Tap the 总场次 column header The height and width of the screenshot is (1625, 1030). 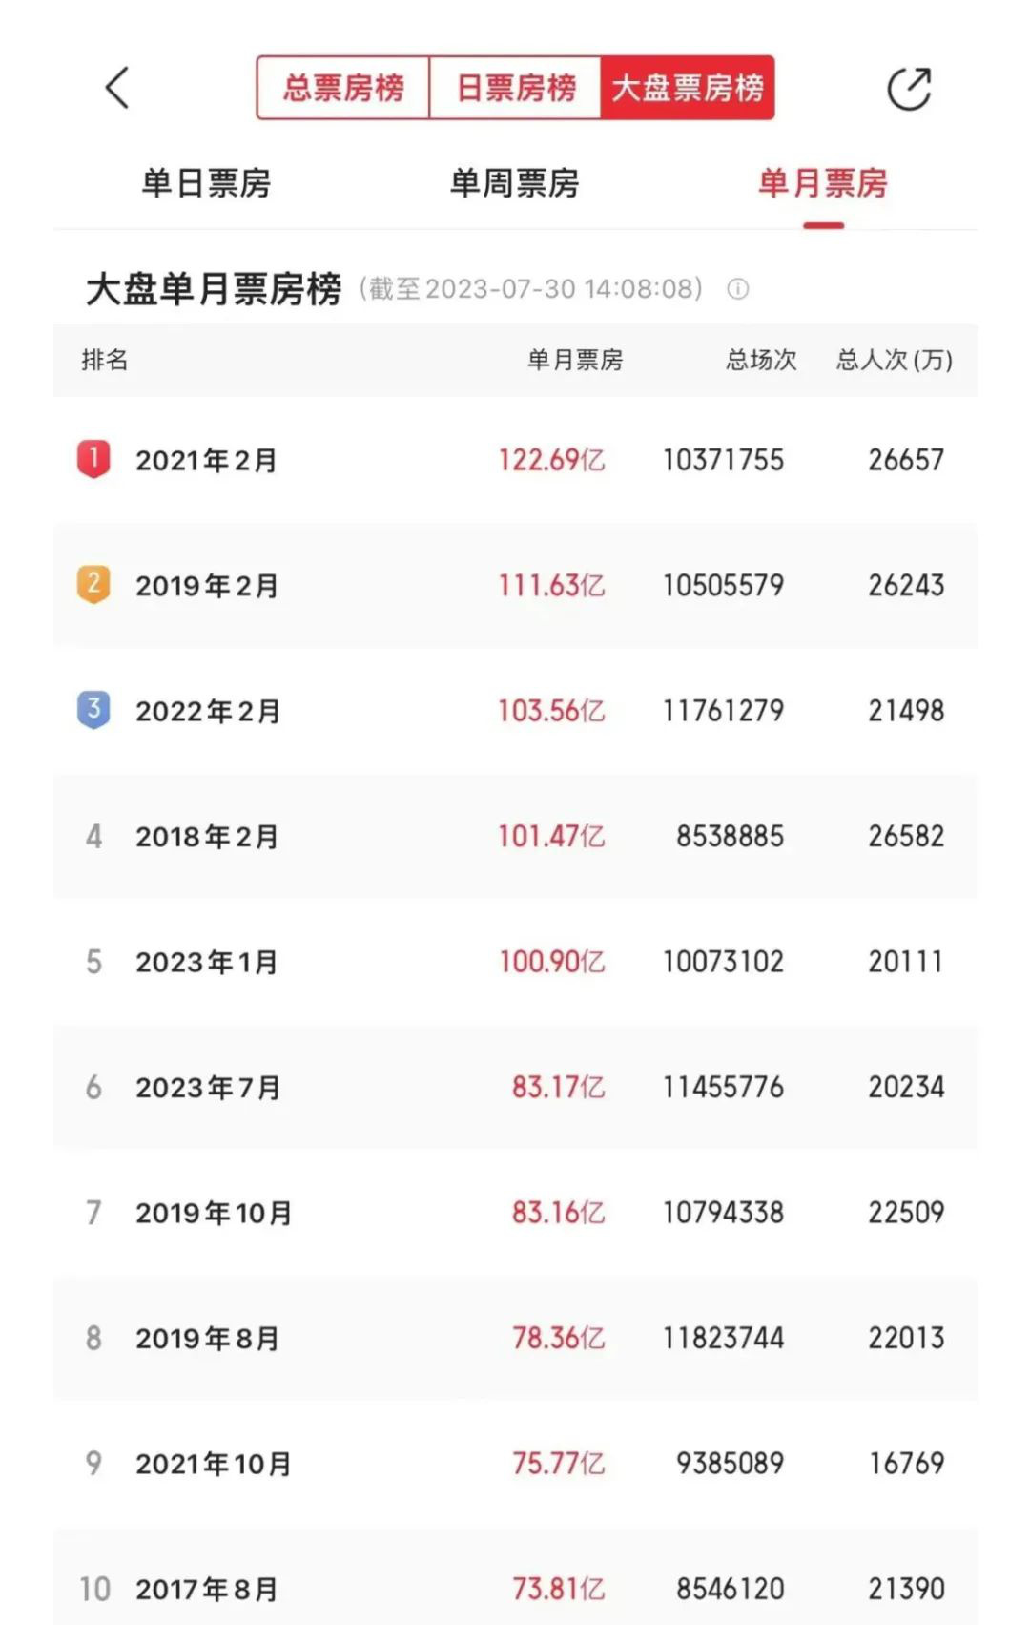pos(761,360)
